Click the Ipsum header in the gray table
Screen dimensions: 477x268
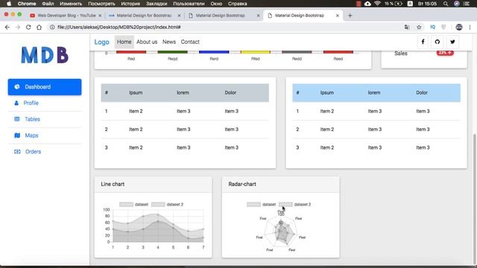pos(136,92)
